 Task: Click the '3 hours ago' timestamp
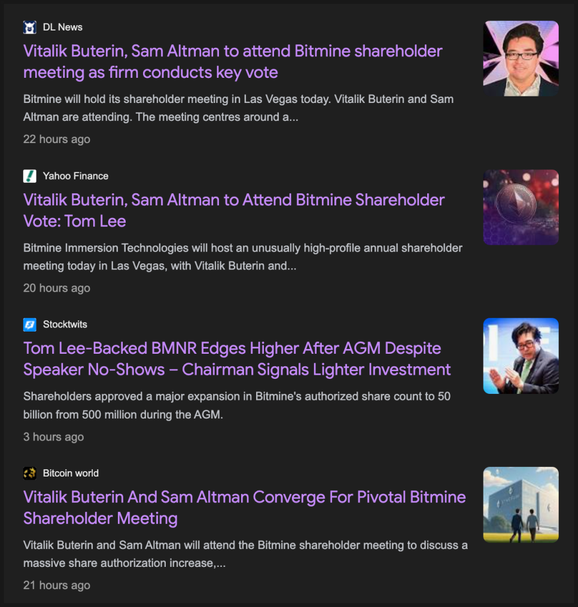[x=54, y=437]
